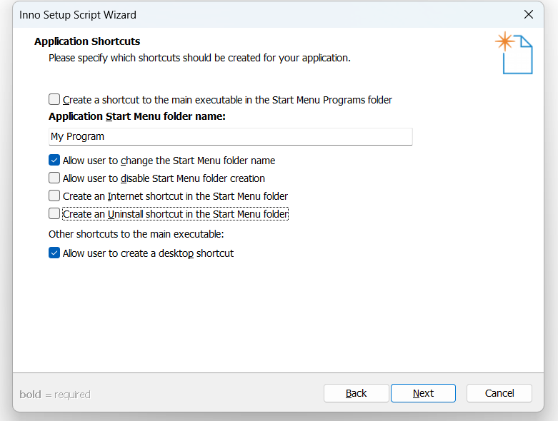Viewport: 558px width, 421px height.
Task: Go to the Next wizard page
Action: click(423, 393)
